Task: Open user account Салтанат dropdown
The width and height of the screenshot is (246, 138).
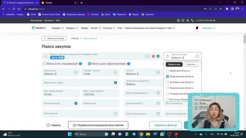Action: (208, 28)
